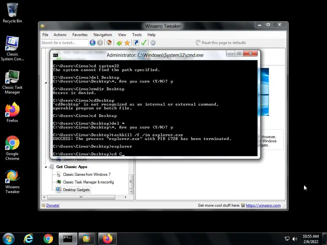This screenshot has height=245, width=327.
Task: Click the network icon in the system tray
Action: point(287,239)
